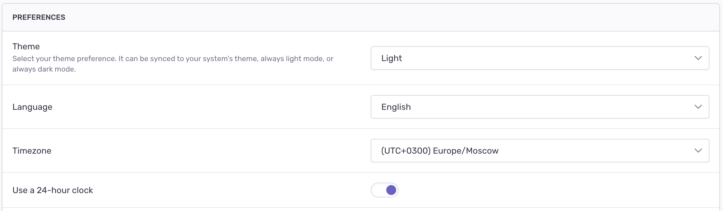Image resolution: width=723 pixels, height=211 pixels.
Task: Click the Theme label
Action: point(26,46)
